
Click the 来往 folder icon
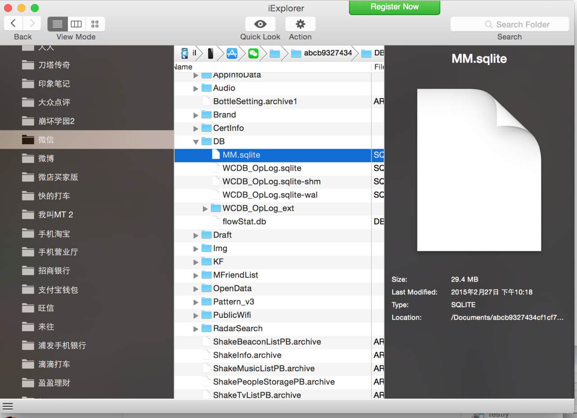[x=28, y=327]
